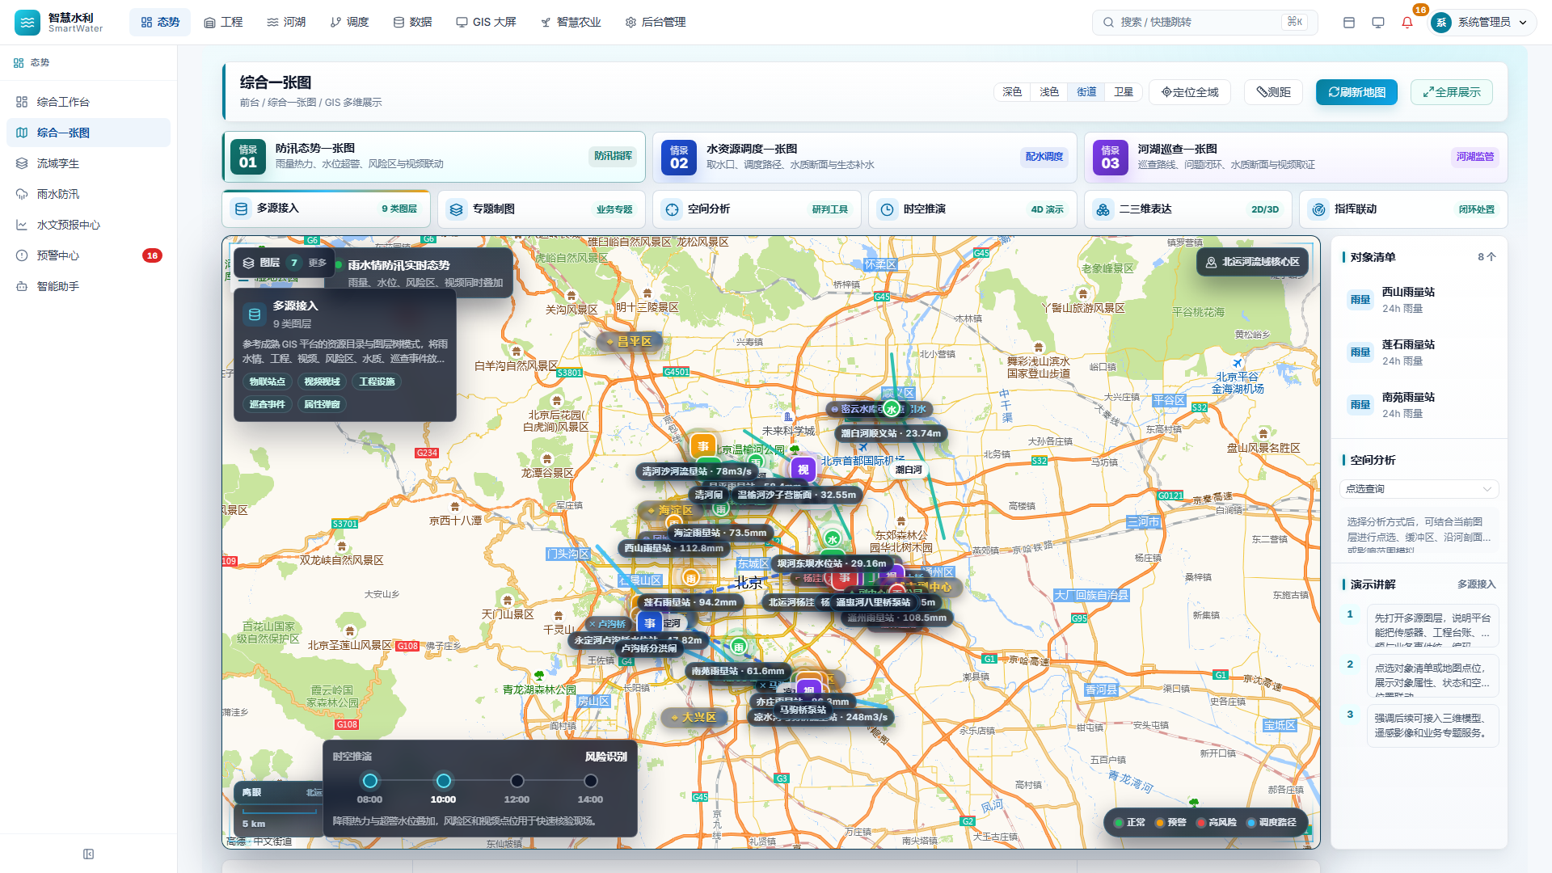Switch map style to 深色
The image size is (1552, 873).
1012,92
